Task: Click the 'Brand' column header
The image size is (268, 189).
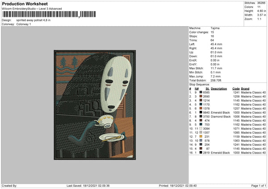Action: click(x=245, y=89)
